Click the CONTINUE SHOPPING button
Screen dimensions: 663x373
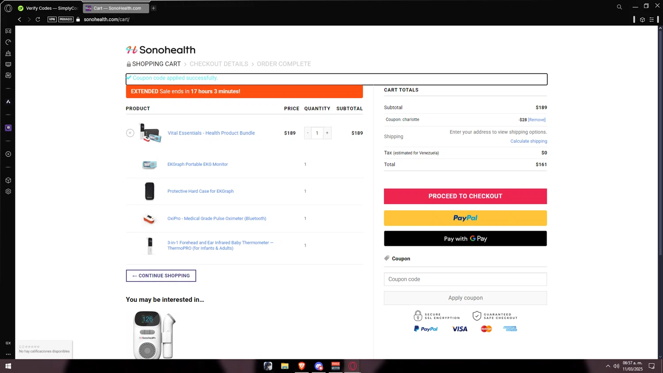coord(161,276)
